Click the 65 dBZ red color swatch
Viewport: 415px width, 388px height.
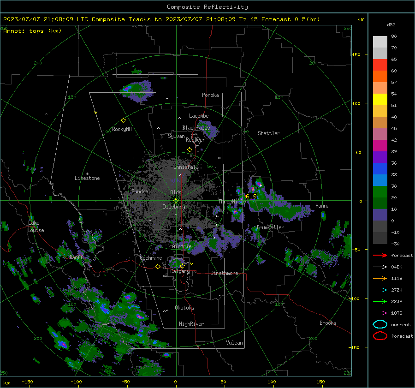(380, 65)
